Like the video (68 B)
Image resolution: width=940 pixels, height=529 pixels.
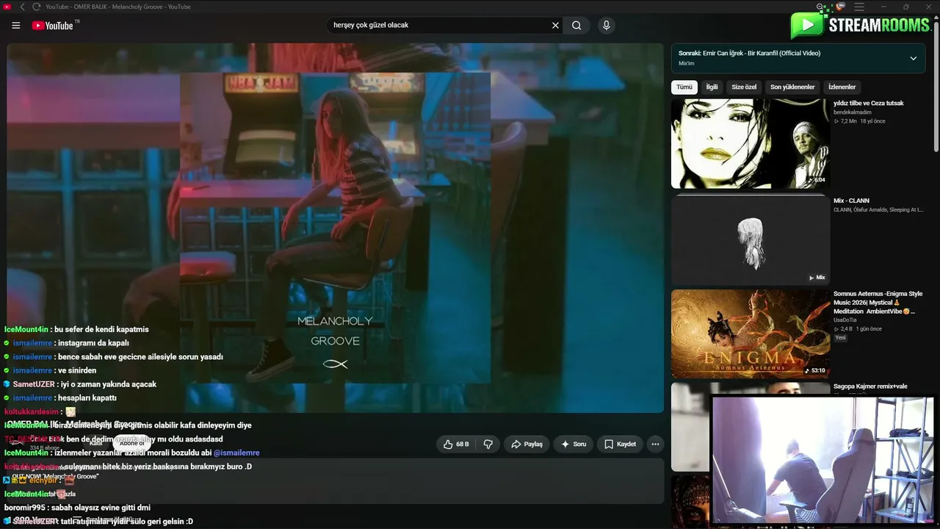[455, 444]
